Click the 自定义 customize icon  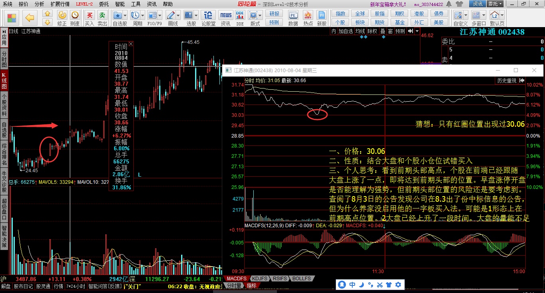click(458, 15)
